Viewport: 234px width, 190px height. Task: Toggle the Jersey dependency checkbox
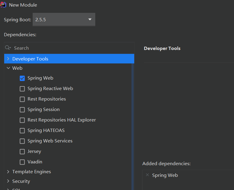click(22, 151)
